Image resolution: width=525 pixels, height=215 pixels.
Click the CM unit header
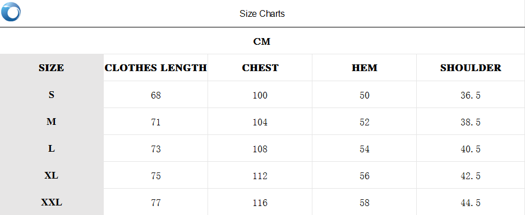click(262, 42)
